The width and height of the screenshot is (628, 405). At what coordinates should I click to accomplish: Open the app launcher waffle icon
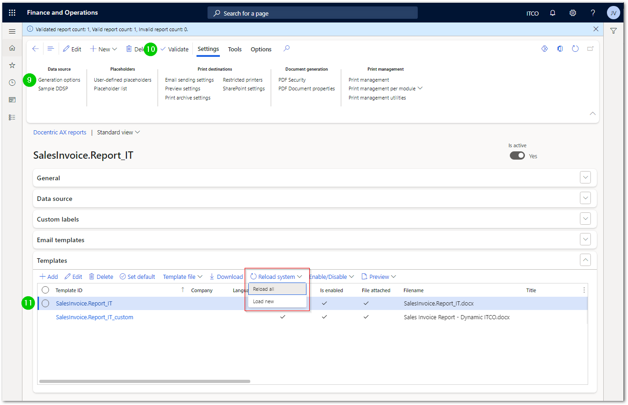(x=12, y=13)
